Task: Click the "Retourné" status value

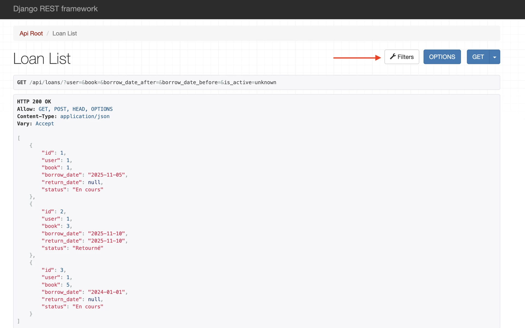Action: (88, 248)
